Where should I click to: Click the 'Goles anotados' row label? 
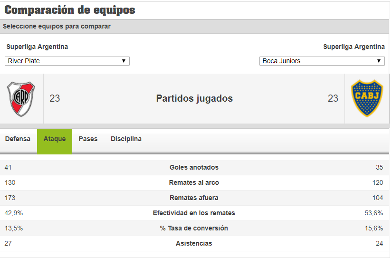point(194,167)
